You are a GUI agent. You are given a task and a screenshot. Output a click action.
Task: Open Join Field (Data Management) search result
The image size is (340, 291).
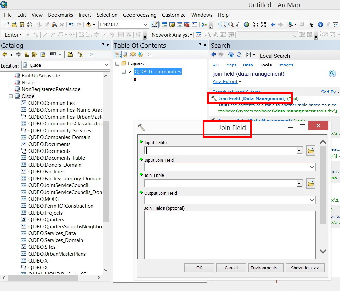(252, 99)
